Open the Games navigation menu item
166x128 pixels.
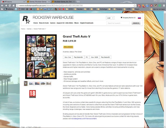pyautogui.click(x=53, y=23)
